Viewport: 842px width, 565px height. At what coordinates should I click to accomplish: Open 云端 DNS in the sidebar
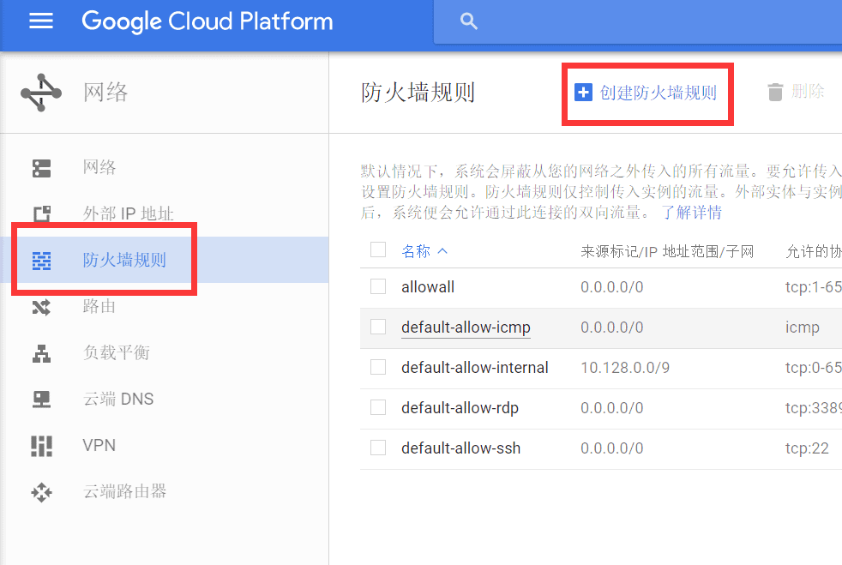(118, 399)
